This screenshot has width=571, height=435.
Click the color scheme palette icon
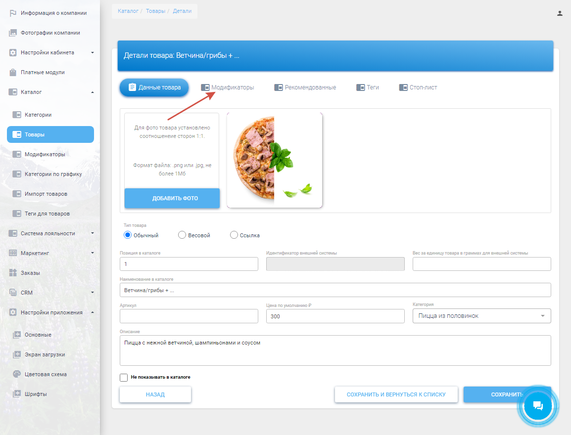click(17, 374)
